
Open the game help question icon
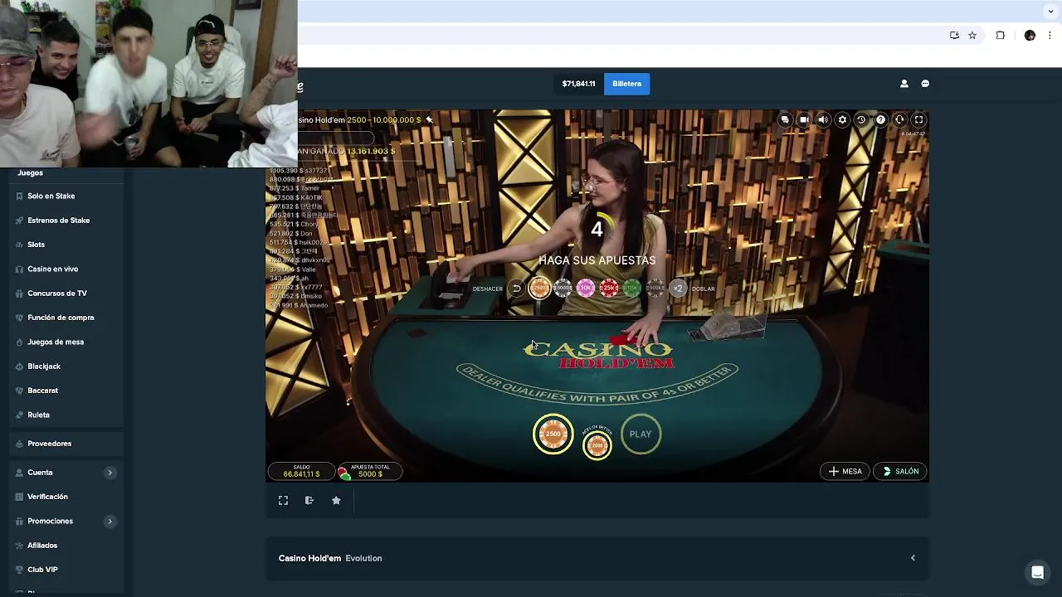point(880,119)
